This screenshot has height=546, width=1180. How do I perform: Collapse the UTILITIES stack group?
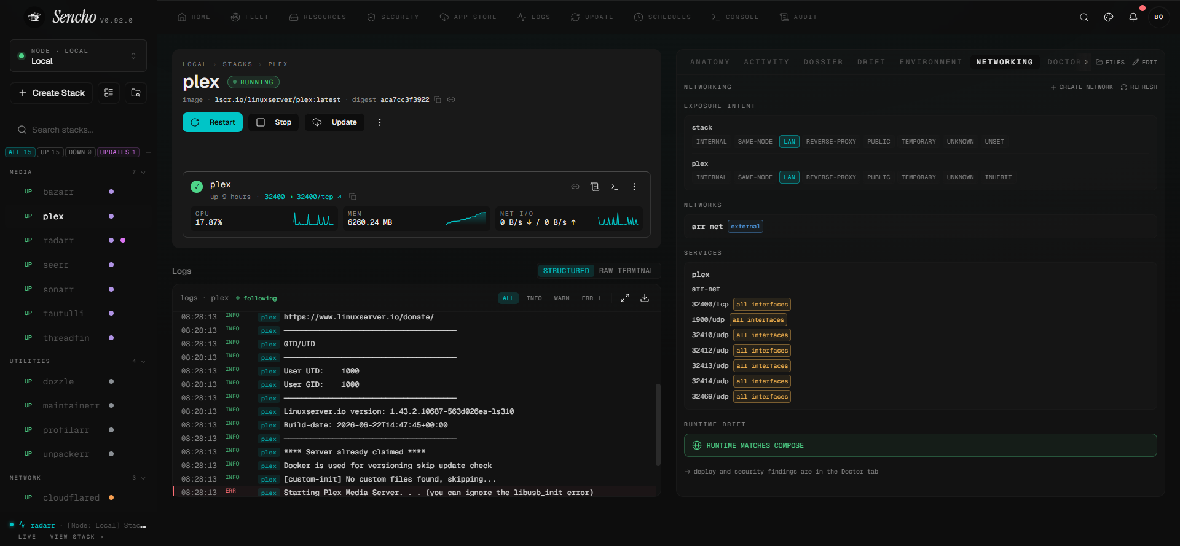click(143, 361)
